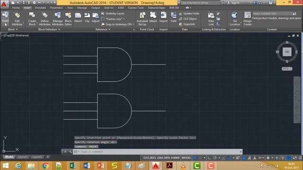The height and width of the screenshot is (170, 303).
Task: Toggle Polar tracking in status bar
Action: point(215,158)
